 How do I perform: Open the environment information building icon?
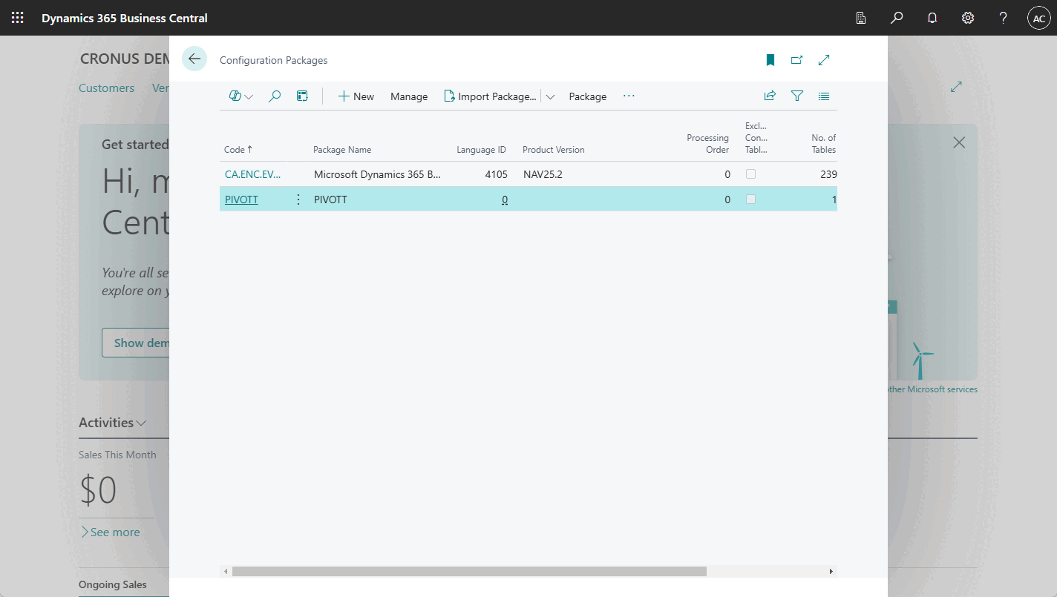click(x=861, y=18)
